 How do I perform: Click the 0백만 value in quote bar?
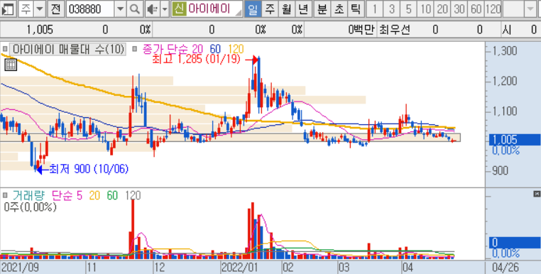[361, 30]
